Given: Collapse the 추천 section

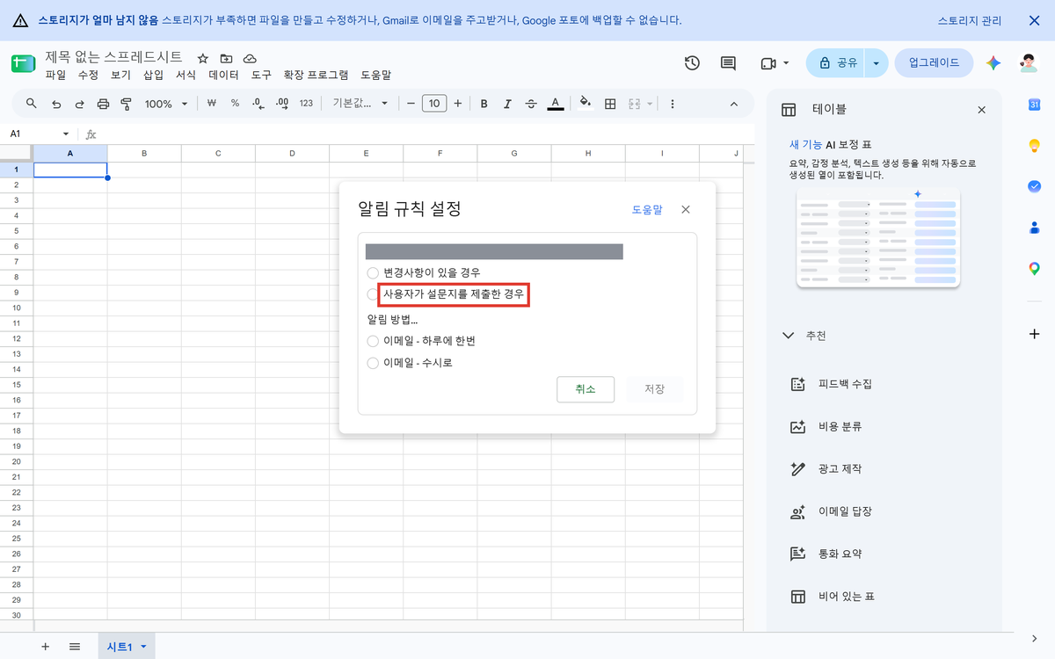Looking at the screenshot, I should click(x=788, y=336).
